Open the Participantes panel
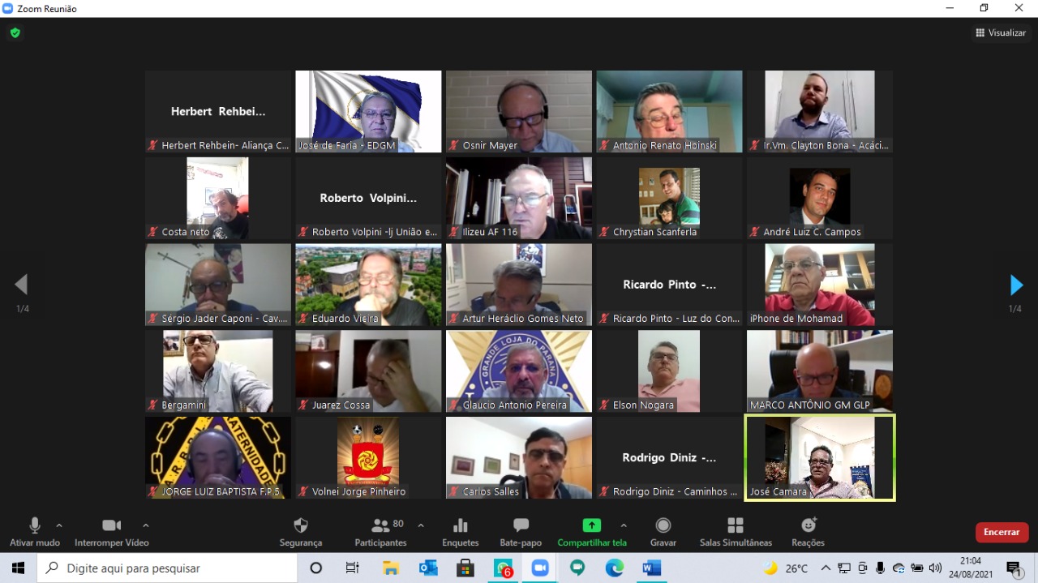This screenshot has width=1038, height=583. coord(380,526)
